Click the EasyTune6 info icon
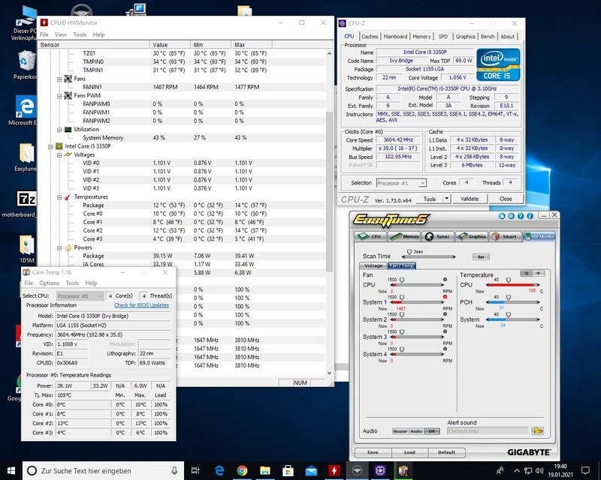Screen dimensions: 601x480 point(530,216)
